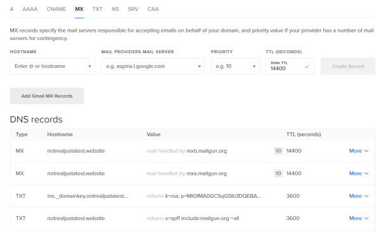Click priority badge 10 of mxb record
The height and width of the screenshot is (232, 381).
[278, 151]
